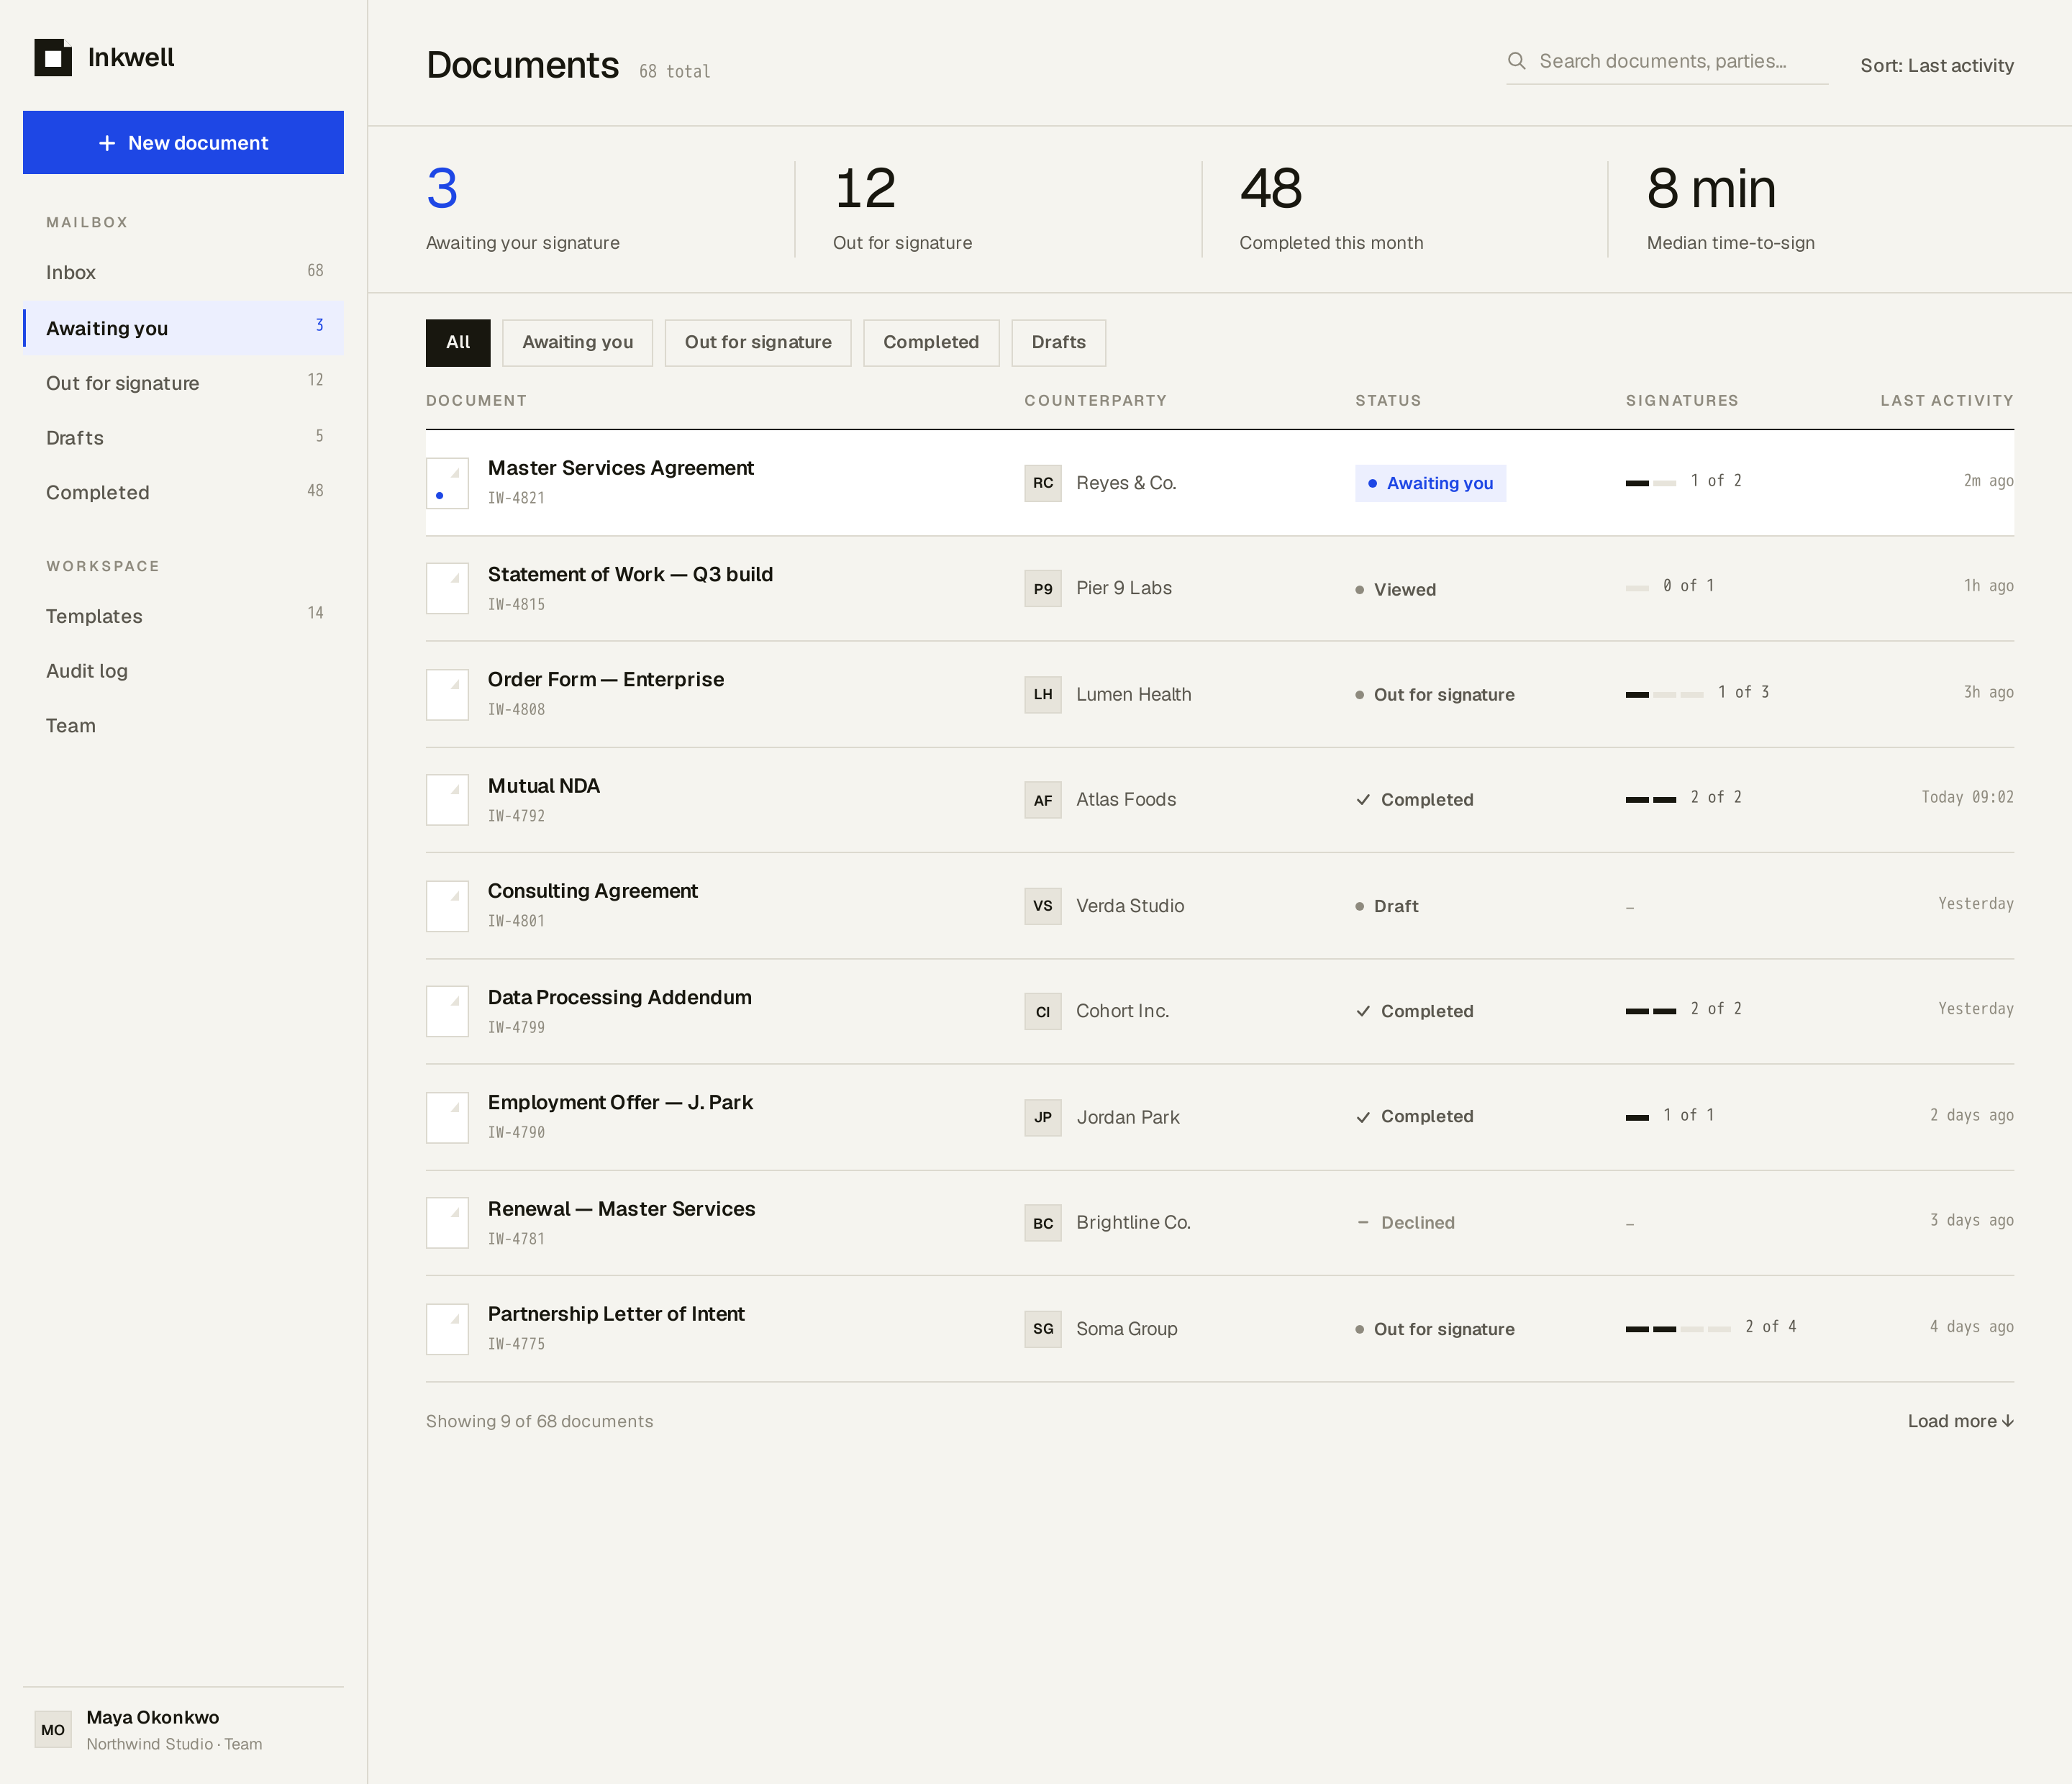
Task: Click the search magnifier icon
Action: 1516,61
